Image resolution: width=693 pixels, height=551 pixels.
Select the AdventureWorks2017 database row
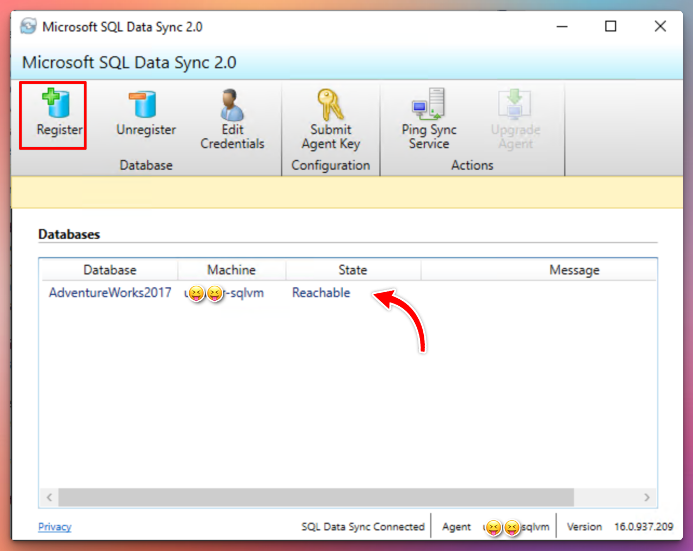(348, 293)
